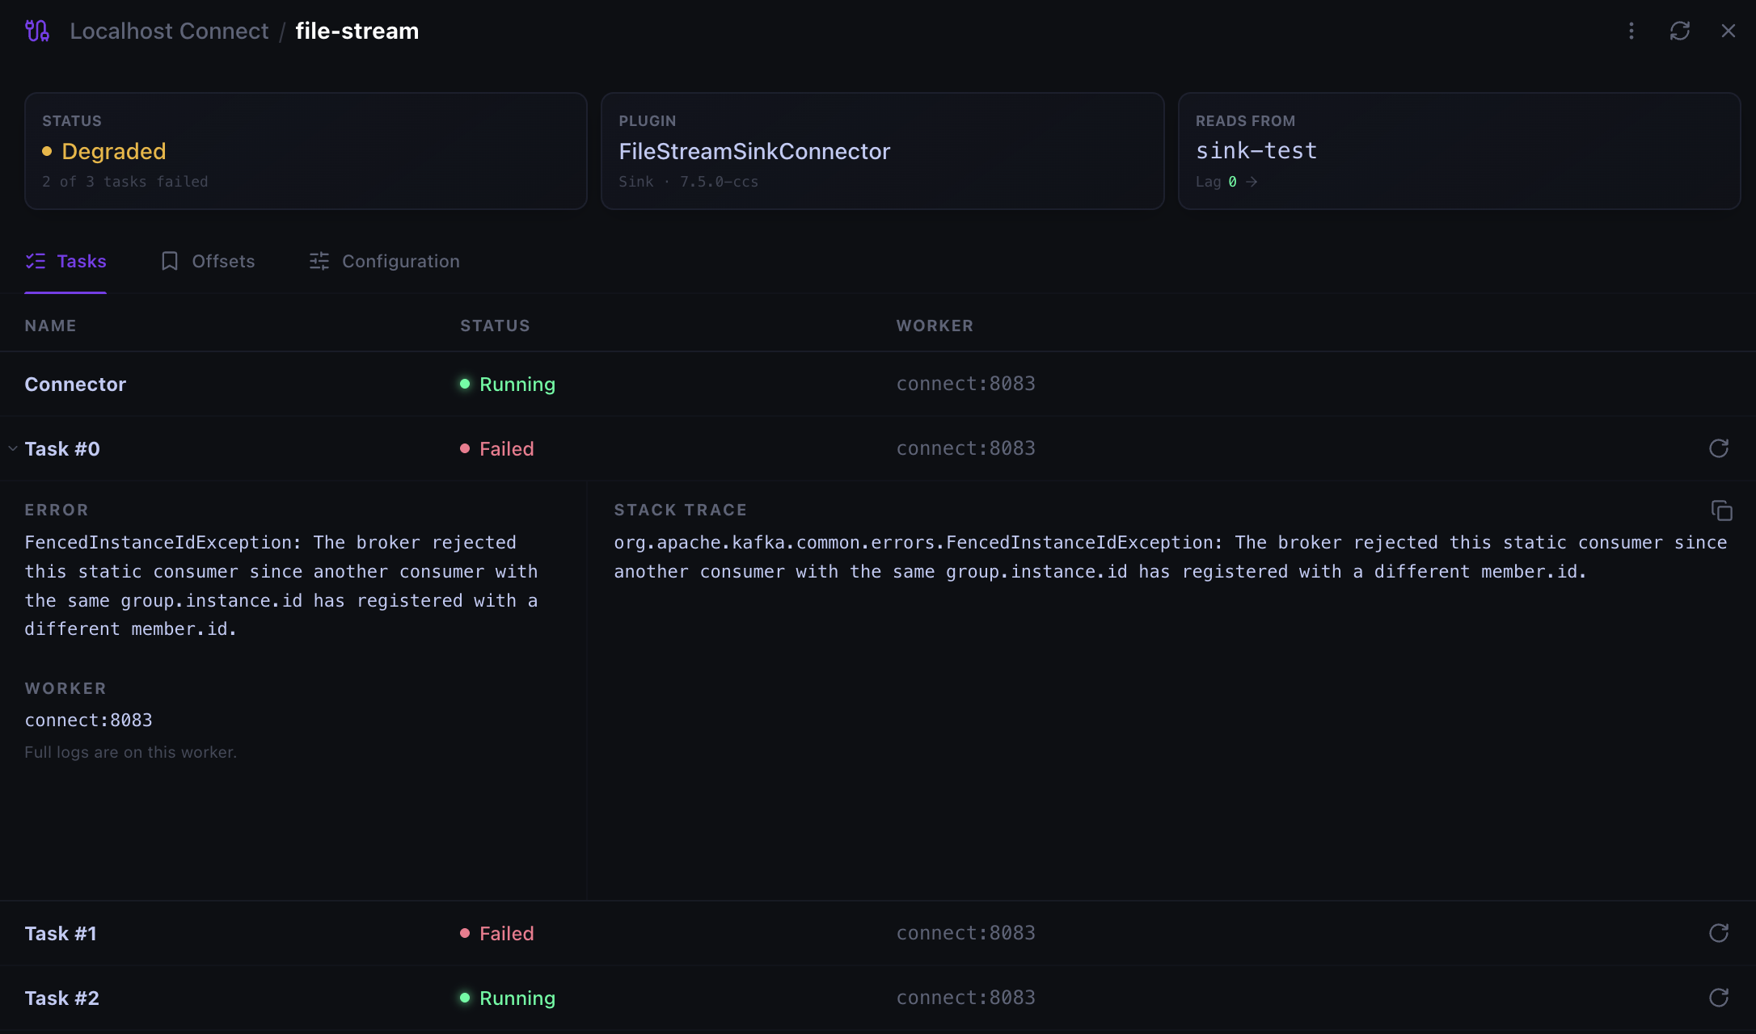Open the sink-test topic link
Image resolution: width=1756 pixels, height=1034 pixels.
[1256, 151]
